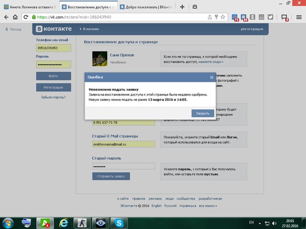Switch language to English in the footer
Screen dimensions: 306x229
click(157, 206)
